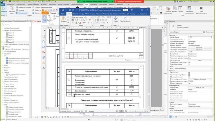The width and height of the screenshot is (215, 121).
Task: Click the view scale field (Масштаб вида)
Action: pyautogui.click(x=200, y=37)
